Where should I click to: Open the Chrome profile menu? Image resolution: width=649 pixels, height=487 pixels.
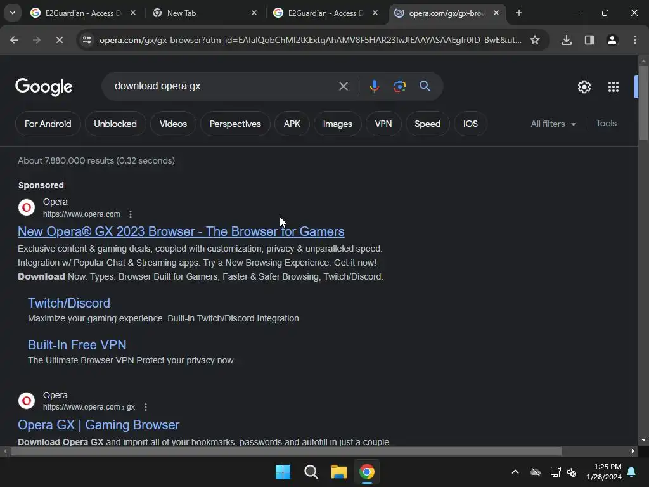point(612,40)
